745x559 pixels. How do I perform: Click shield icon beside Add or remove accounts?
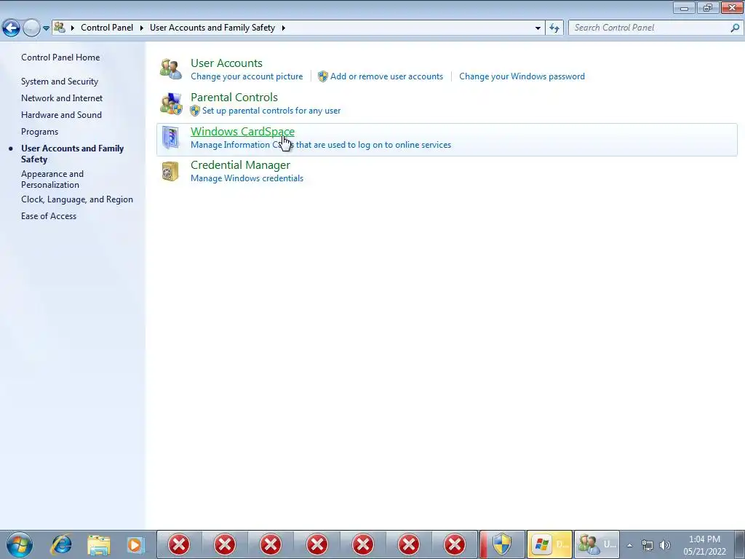(x=322, y=76)
